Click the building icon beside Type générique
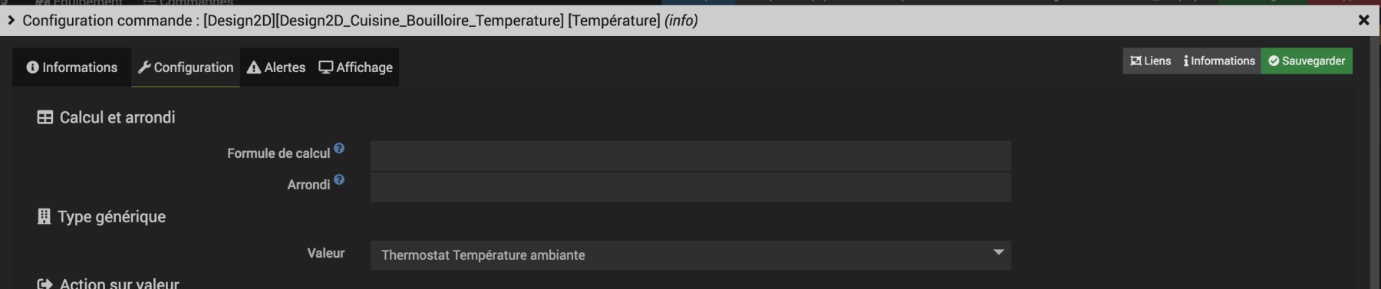This screenshot has width=1381, height=289. (x=44, y=217)
